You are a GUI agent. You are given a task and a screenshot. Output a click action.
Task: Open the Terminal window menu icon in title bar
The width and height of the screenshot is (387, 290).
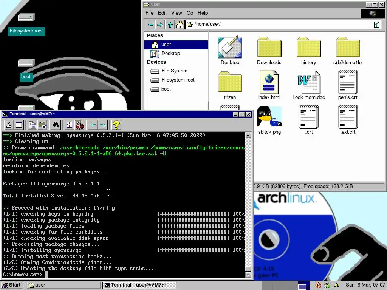pyautogui.click(x=5, y=114)
